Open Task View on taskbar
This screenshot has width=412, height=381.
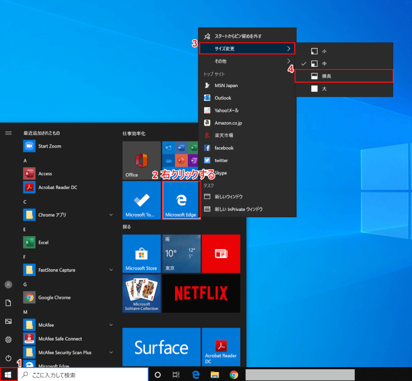point(176,374)
